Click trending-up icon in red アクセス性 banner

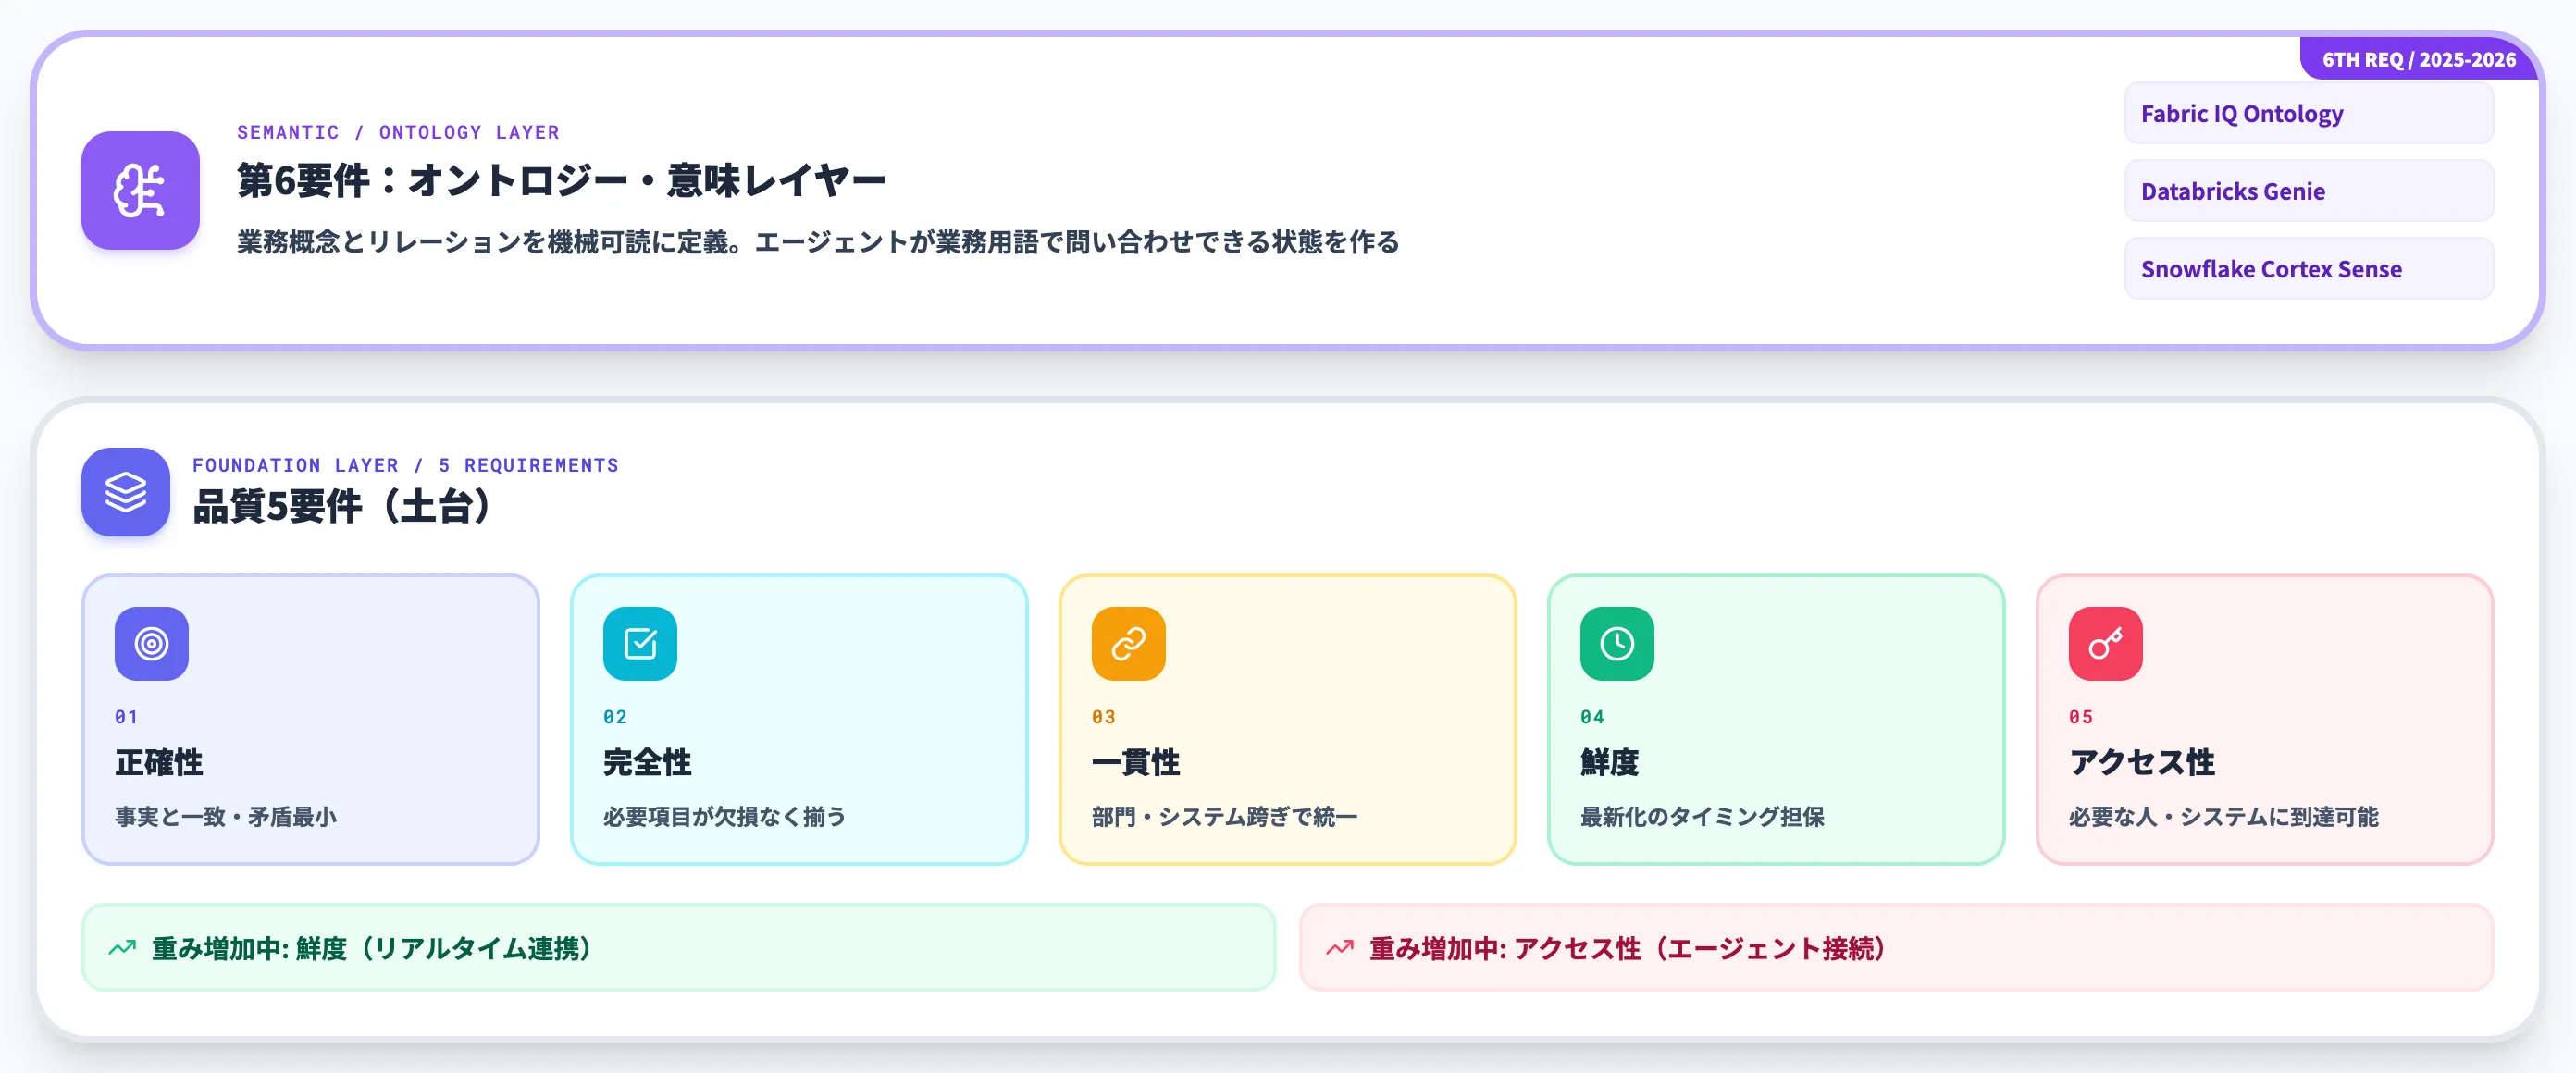click(x=1339, y=947)
